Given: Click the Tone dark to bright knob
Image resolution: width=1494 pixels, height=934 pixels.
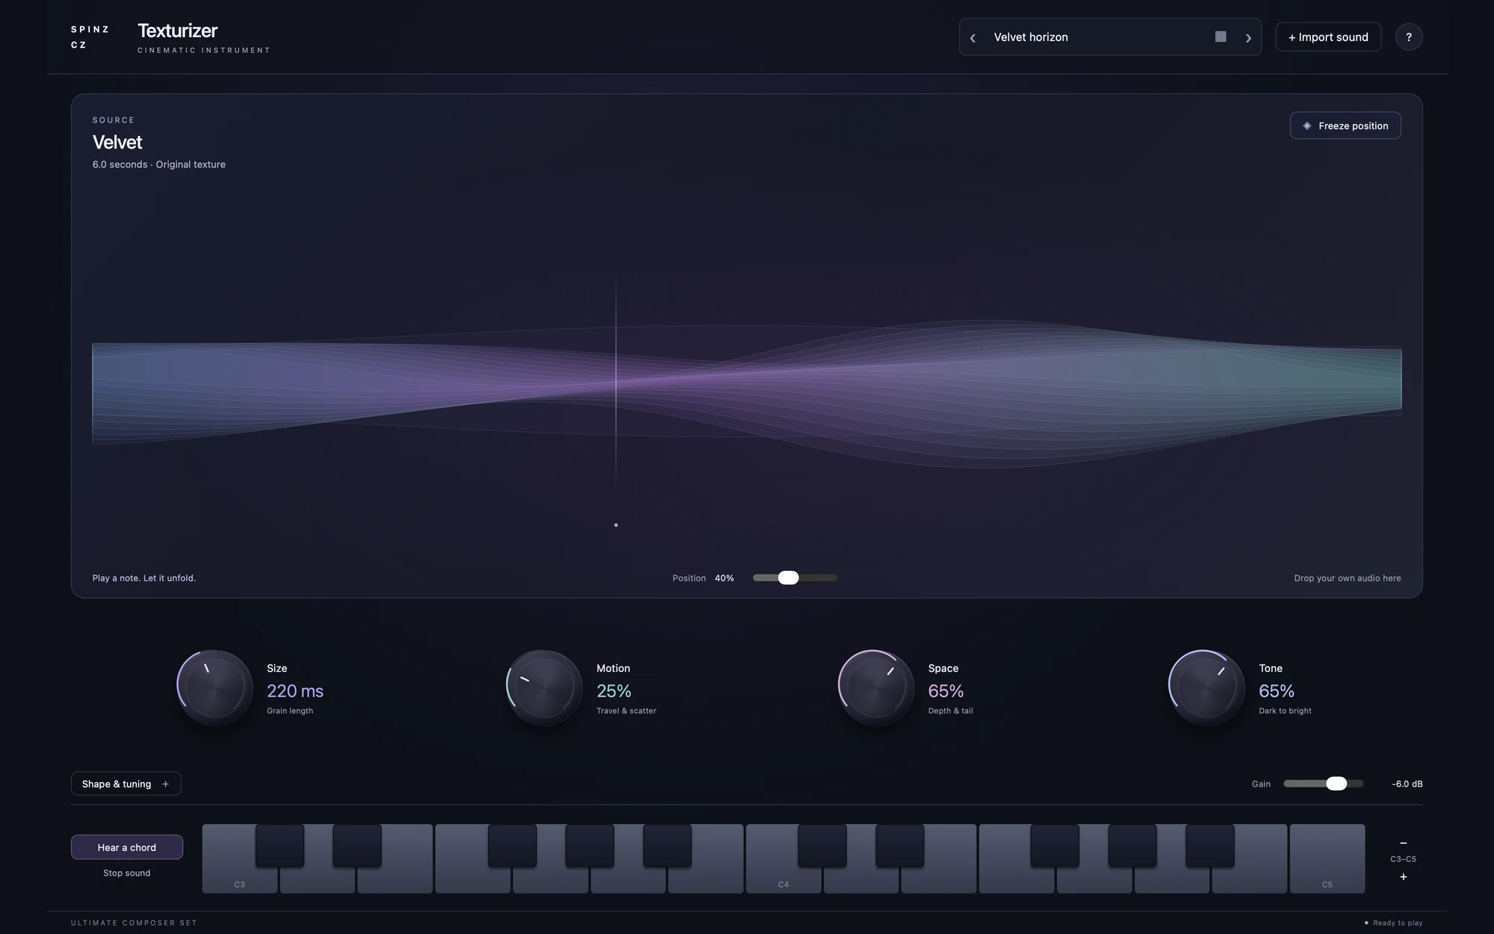Looking at the screenshot, I should (1206, 687).
